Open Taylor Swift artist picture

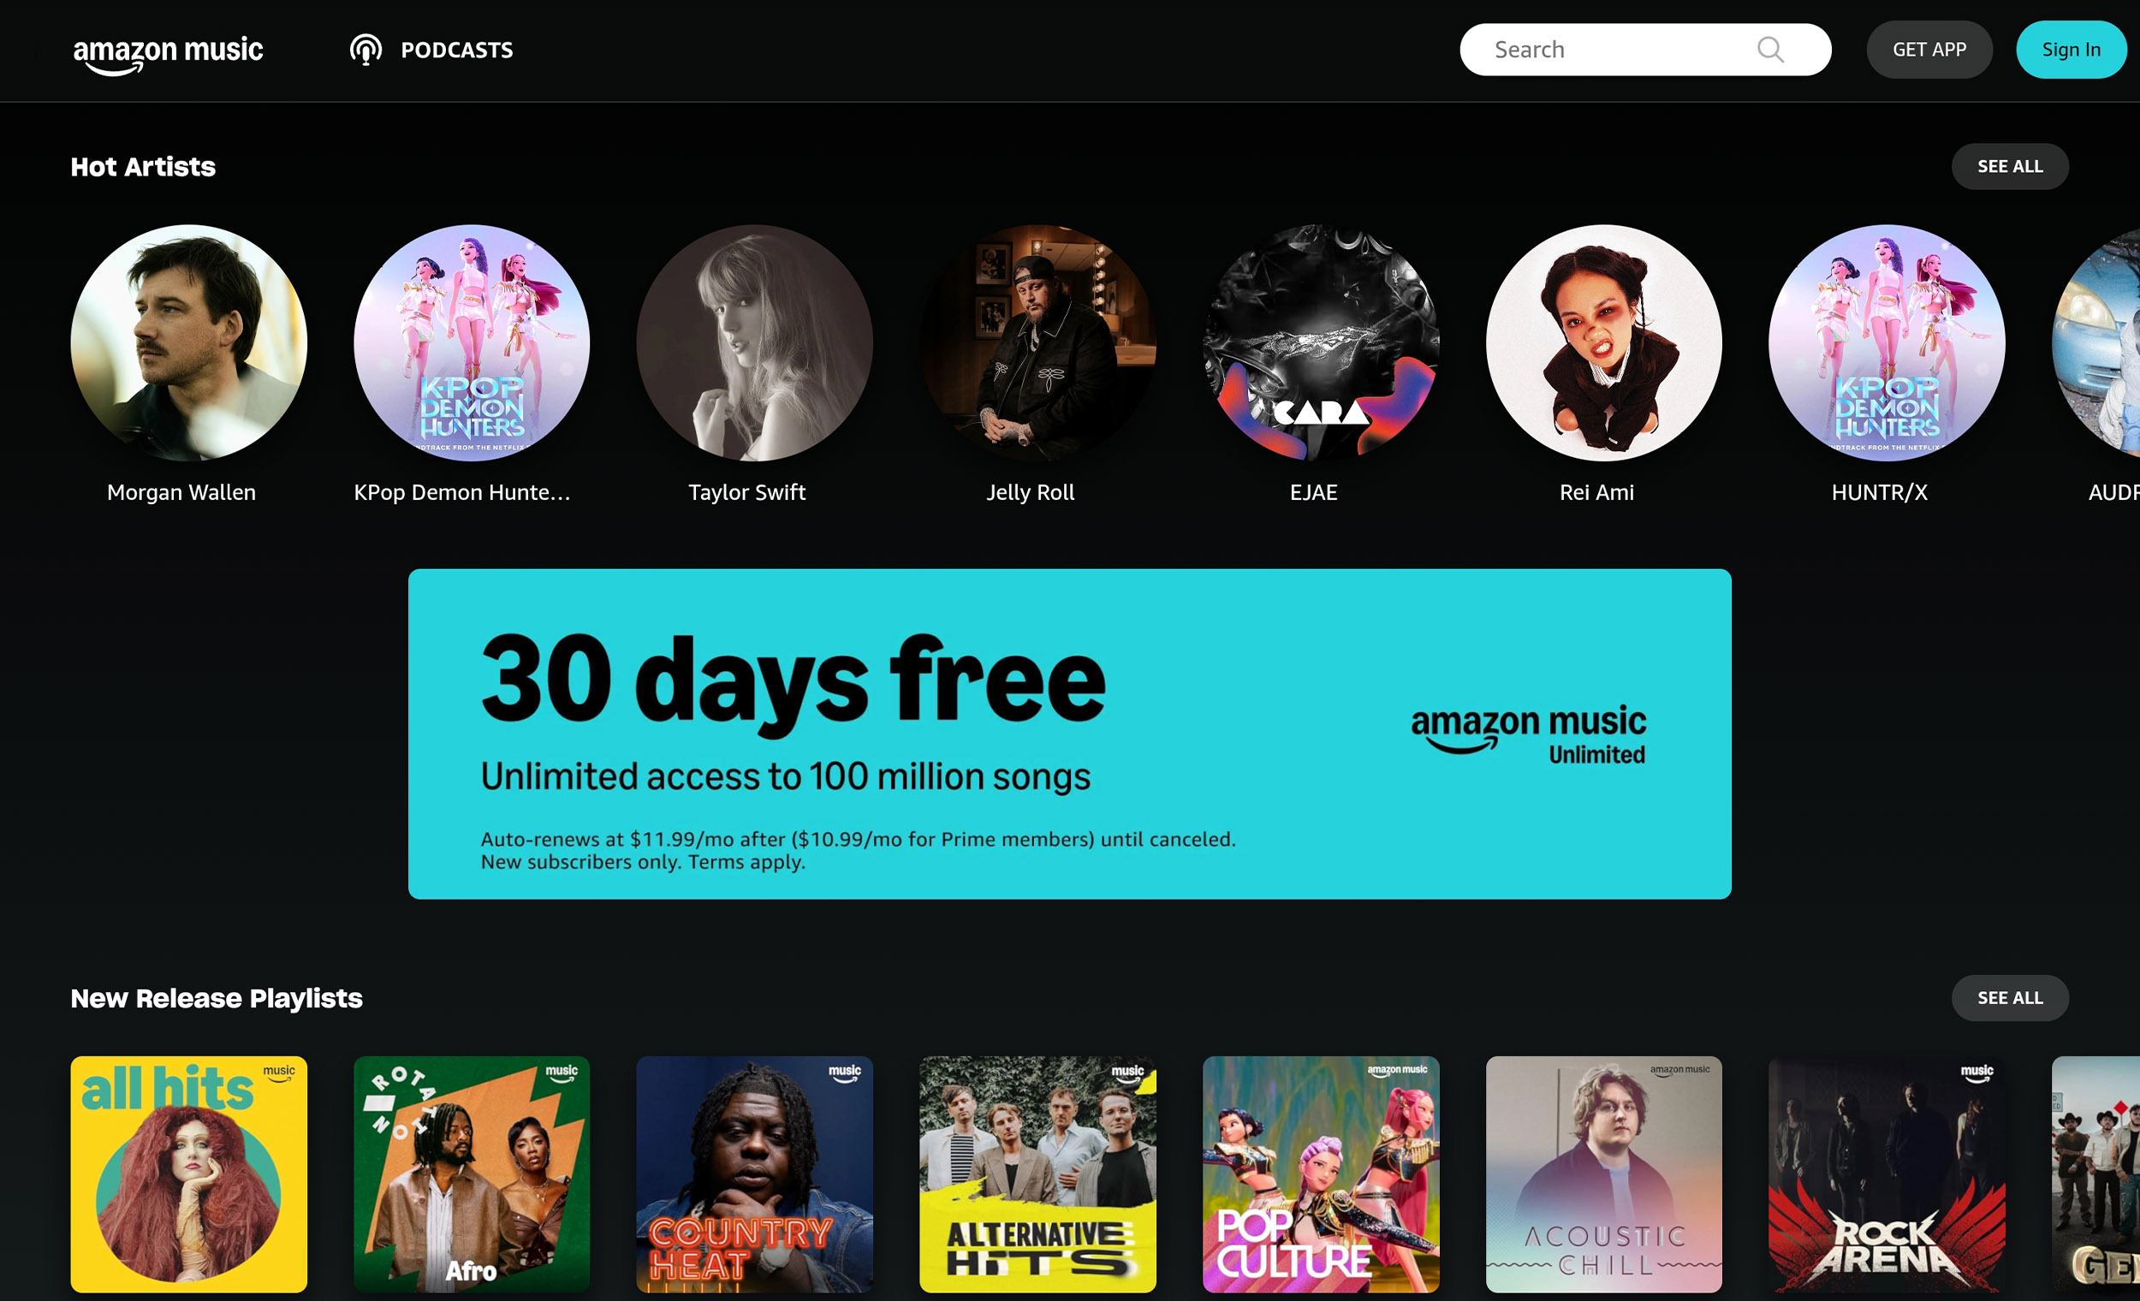tap(754, 343)
